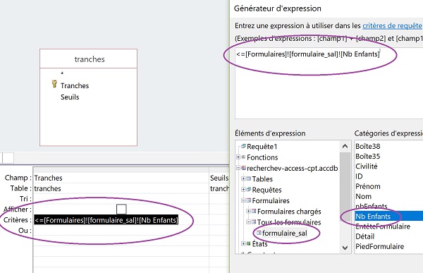The width and height of the screenshot is (423, 273).
Task: Click the Formulaires chargés icon
Action: (x=254, y=211)
